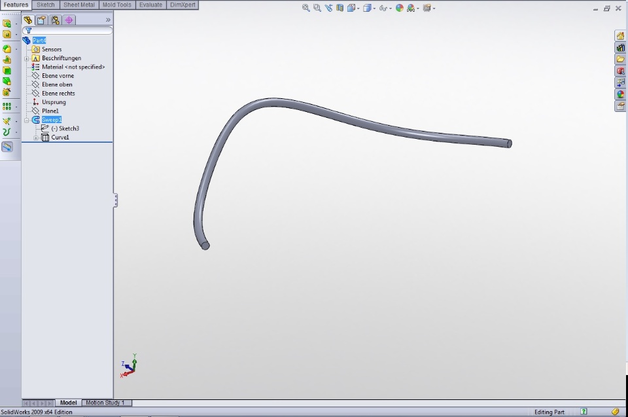Click Edit Appearance color ball icon
Image resolution: width=628 pixels, height=417 pixels.
tap(399, 8)
